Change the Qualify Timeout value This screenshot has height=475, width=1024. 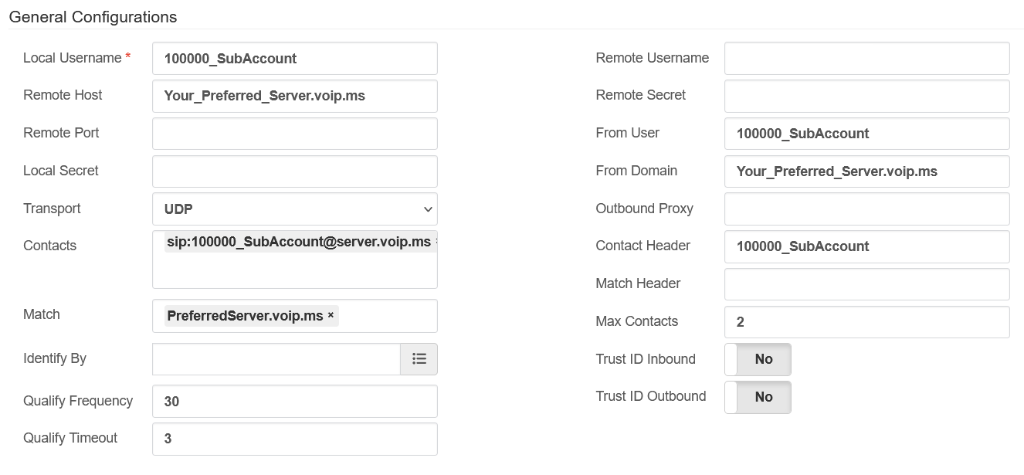point(294,438)
